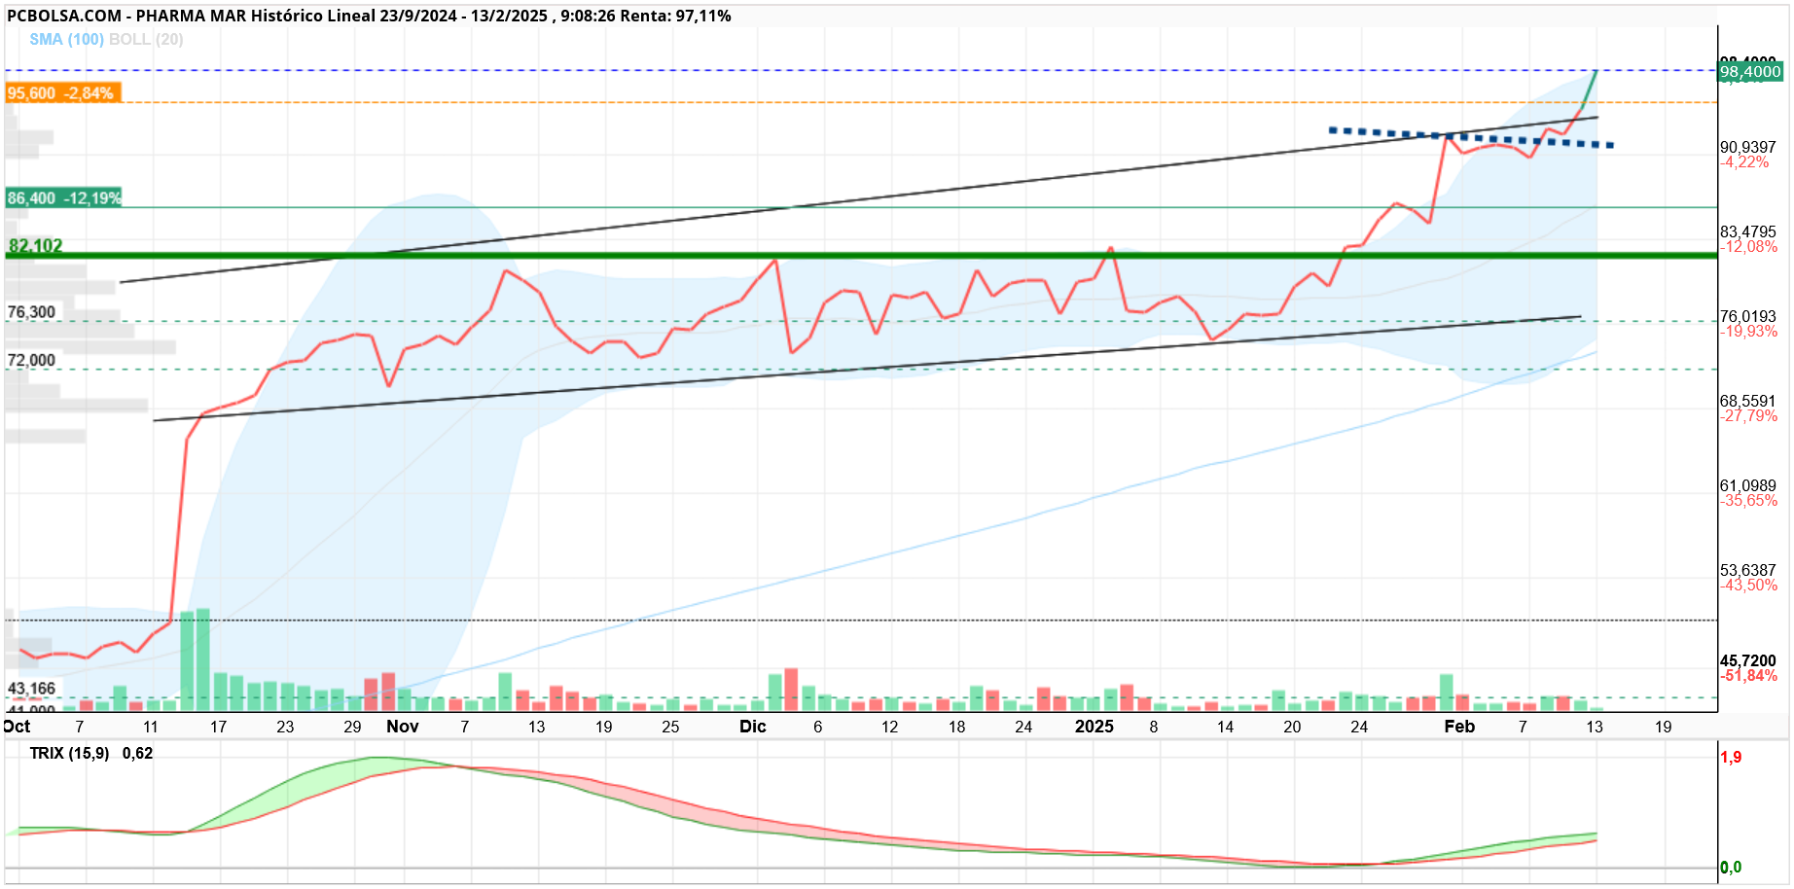Click the 90,9397 price axis label
1794x889 pixels.
(x=1748, y=147)
